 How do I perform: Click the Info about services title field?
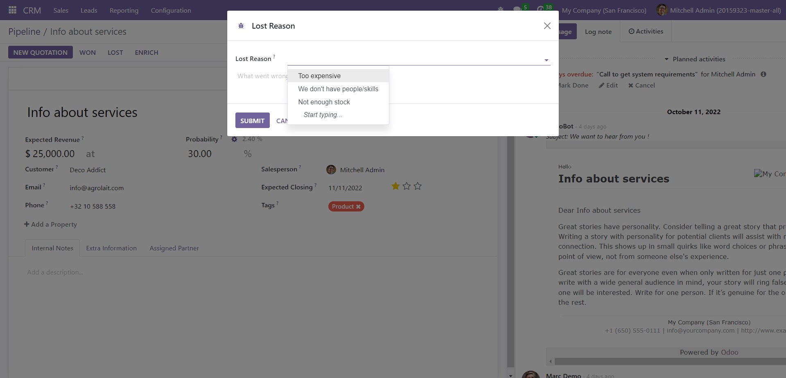click(82, 112)
